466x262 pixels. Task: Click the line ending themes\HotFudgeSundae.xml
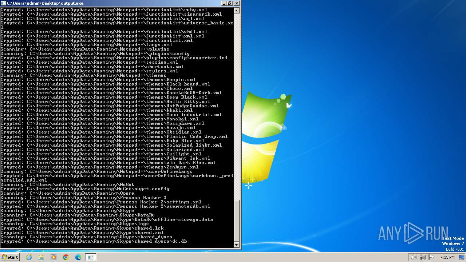[x=110, y=106]
